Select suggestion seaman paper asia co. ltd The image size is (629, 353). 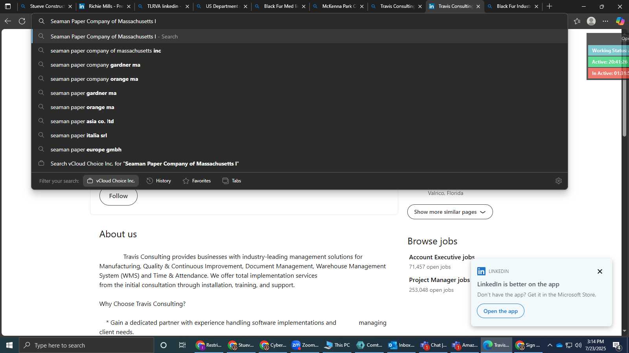[300, 121]
